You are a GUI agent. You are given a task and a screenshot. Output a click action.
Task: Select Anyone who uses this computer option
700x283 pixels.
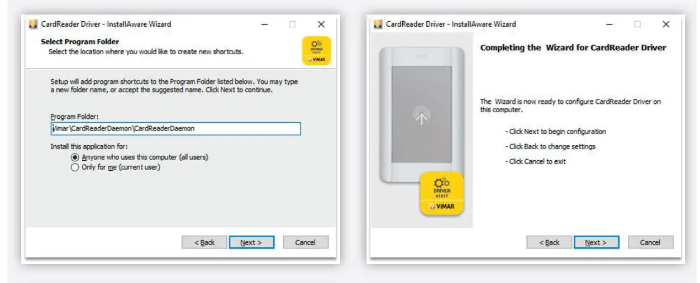click(x=140, y=157)
